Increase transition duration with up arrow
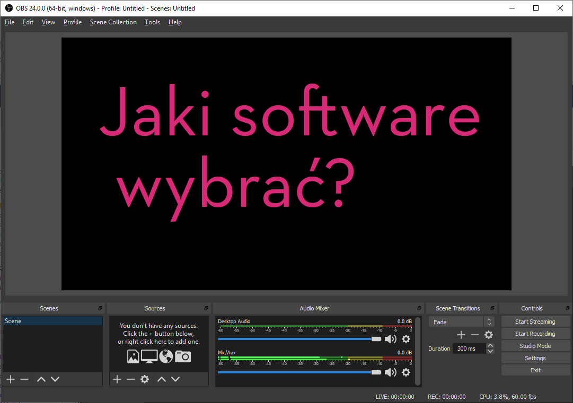The width and height of the screenshot is (573, 403). [x=490, y=346]
